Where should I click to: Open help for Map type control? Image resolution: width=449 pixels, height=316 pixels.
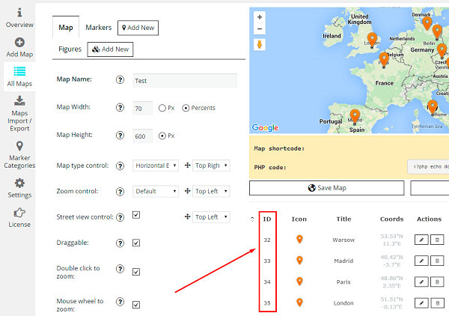pyautogui.click(x=120, y=166)
